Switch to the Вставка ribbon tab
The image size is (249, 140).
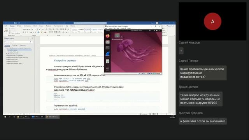19,26
